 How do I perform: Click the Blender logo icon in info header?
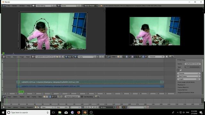coord(101,6)
